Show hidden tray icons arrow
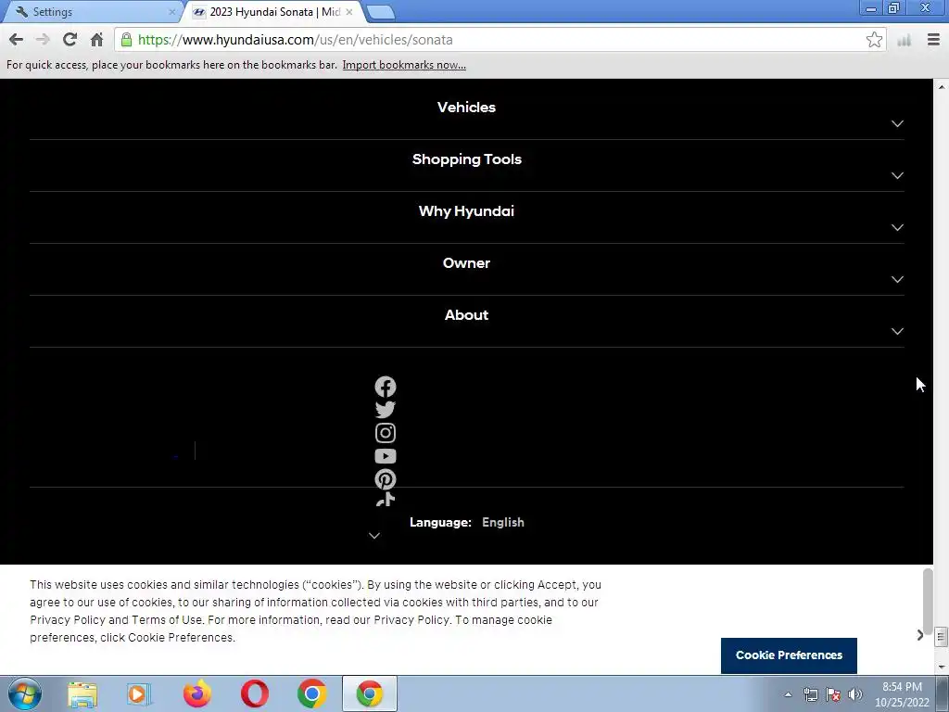Screen dimensions: 949x712 tap(788, 694)
